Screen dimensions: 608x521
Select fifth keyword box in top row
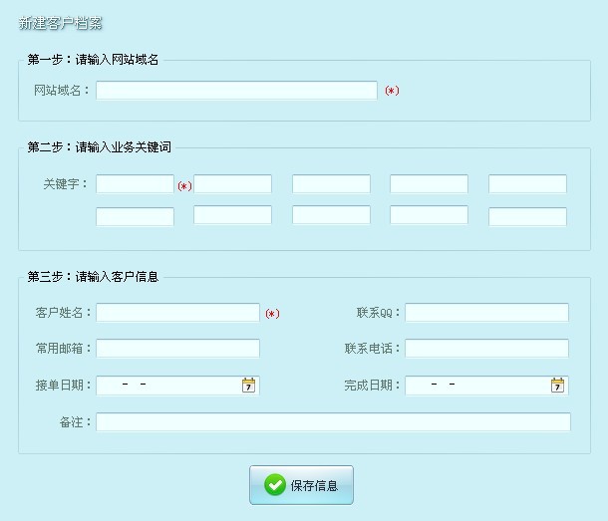(x=527, y=183)
